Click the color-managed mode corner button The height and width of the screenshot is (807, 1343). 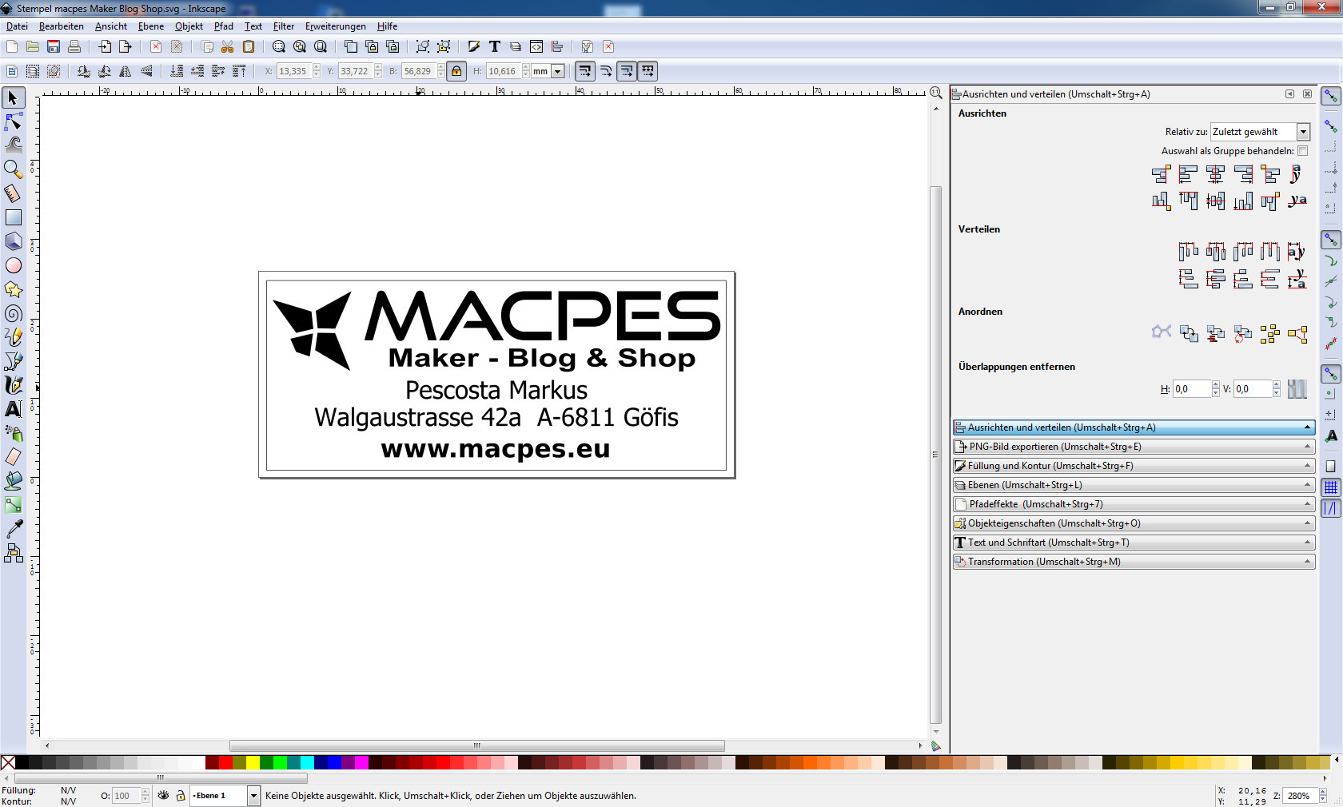[x=935, y=746]
